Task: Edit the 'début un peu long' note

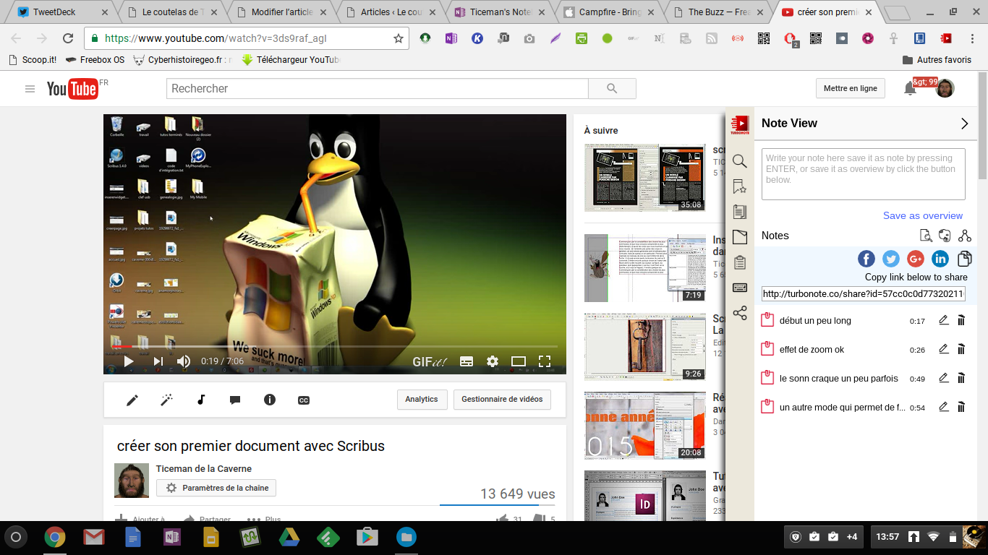Action: (943, 320)
